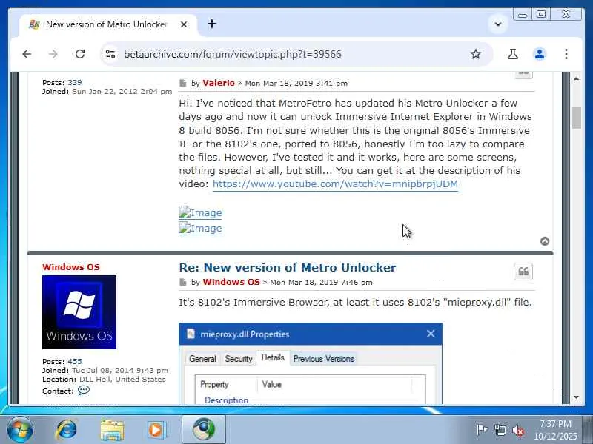Click General tab in mieproxy.dll screenshot
The width and height of the screenshot is (593, 444).
pyautogui.click(x=202, y=359)
